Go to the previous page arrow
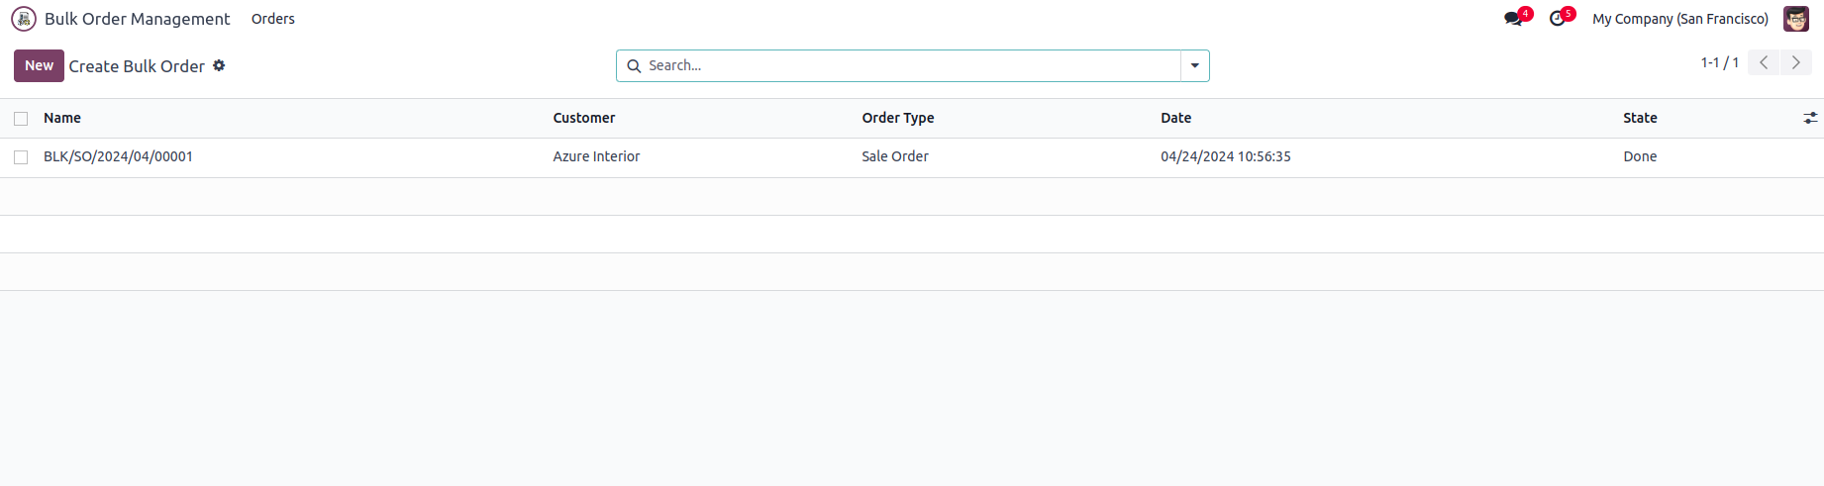Image resolution: width=1824 pixels, height=486 pixels. point(1764,62)
